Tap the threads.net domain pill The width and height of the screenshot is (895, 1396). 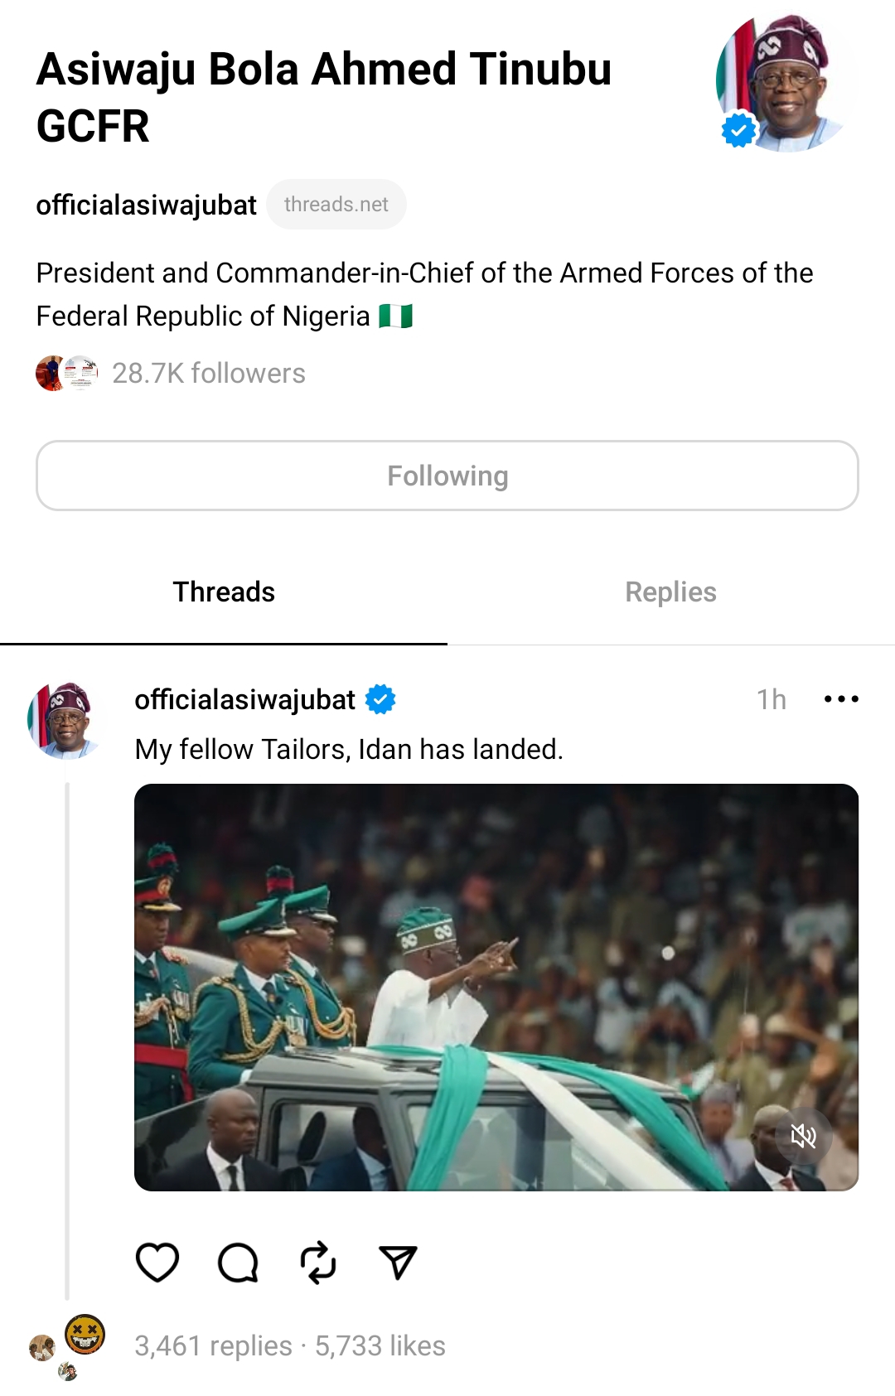point(336,204)
